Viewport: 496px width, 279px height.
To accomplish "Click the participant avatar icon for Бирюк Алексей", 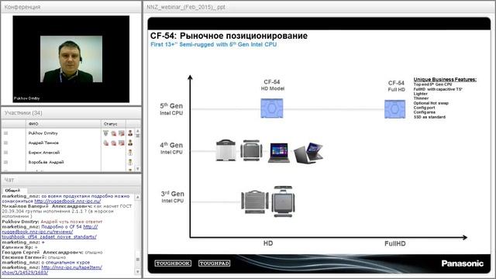I will tap(130, 153).
